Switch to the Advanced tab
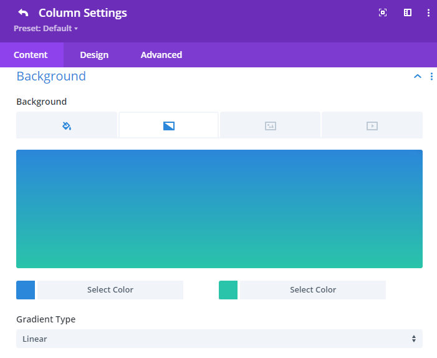437x358 pixels. tap(161, 55)
